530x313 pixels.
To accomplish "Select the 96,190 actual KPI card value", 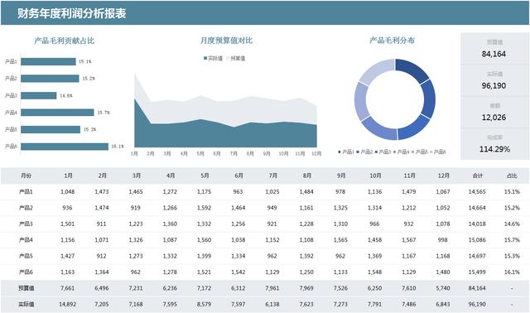I will tap(494, 86).
